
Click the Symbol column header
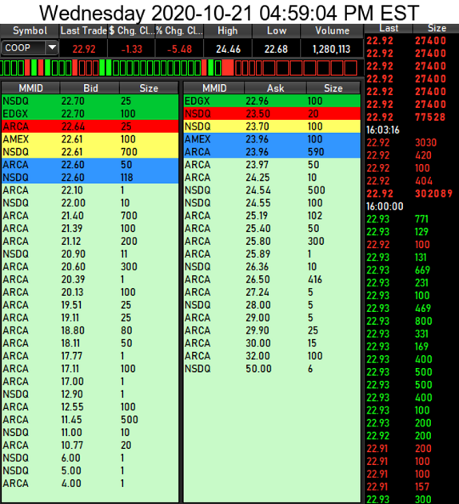[30, 31]
